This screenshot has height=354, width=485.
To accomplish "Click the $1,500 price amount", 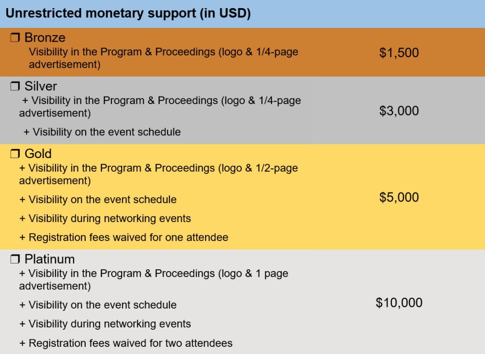I will click(399, 53).
